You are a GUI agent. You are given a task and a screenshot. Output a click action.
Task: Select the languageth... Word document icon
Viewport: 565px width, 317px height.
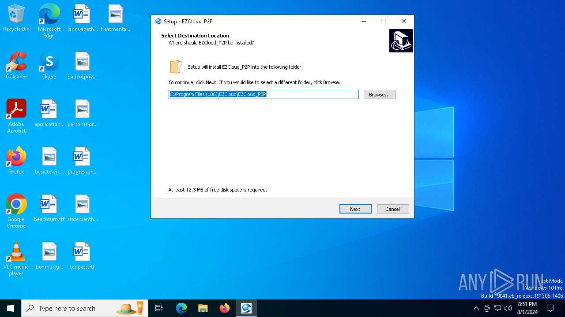tap(82, 18)
